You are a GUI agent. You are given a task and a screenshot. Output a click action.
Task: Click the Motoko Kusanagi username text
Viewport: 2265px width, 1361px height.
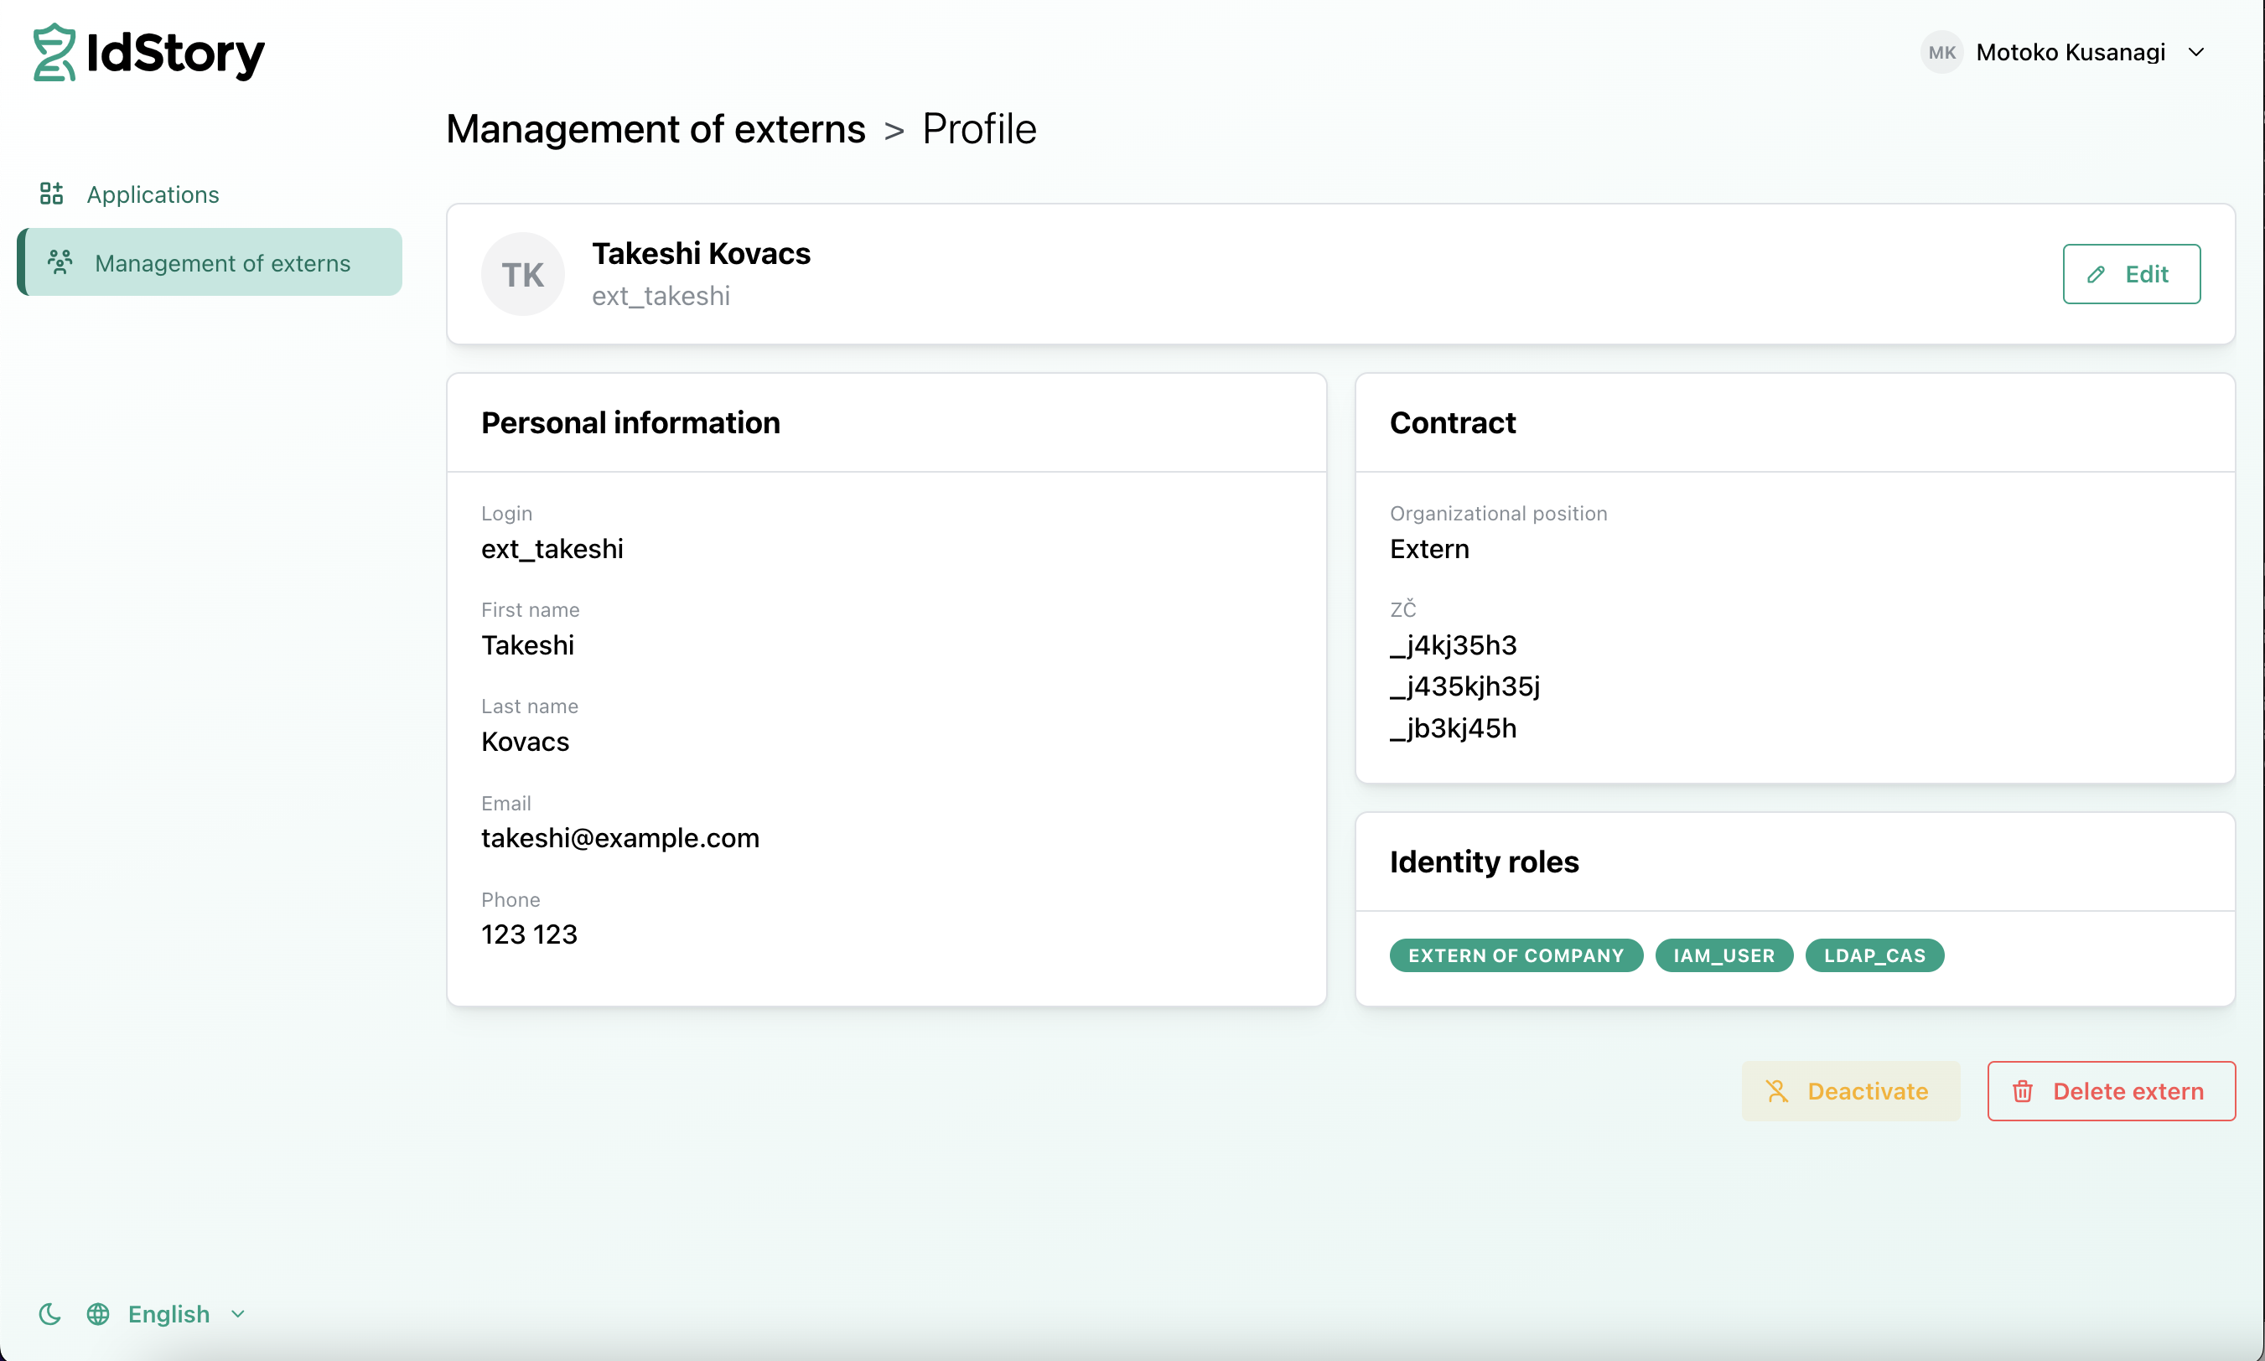2071,52
